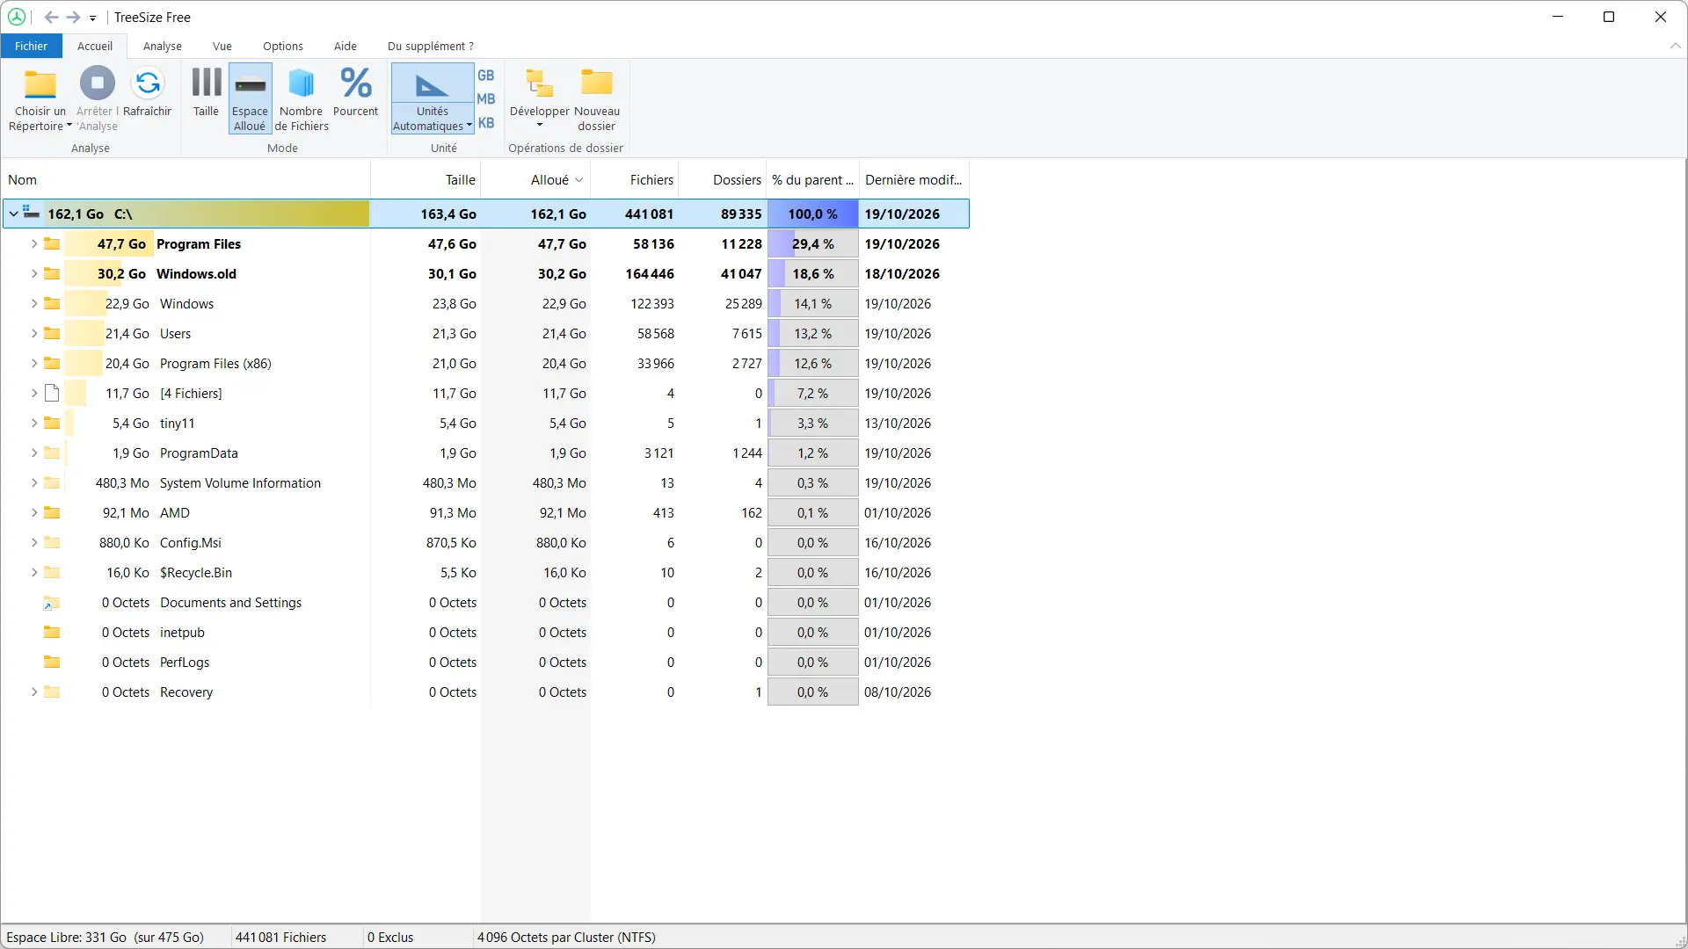The image size is (1688, 949).
Task: Refresh scan with Rafraîchir icon
Action: coord(148,83)
